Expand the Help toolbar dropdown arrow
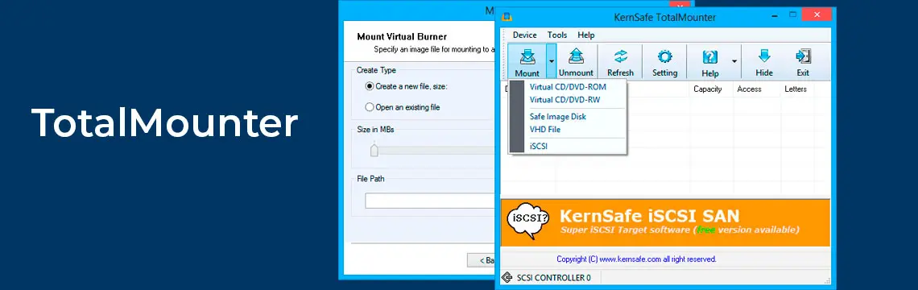Screen dimensions: 918x290 734,60
